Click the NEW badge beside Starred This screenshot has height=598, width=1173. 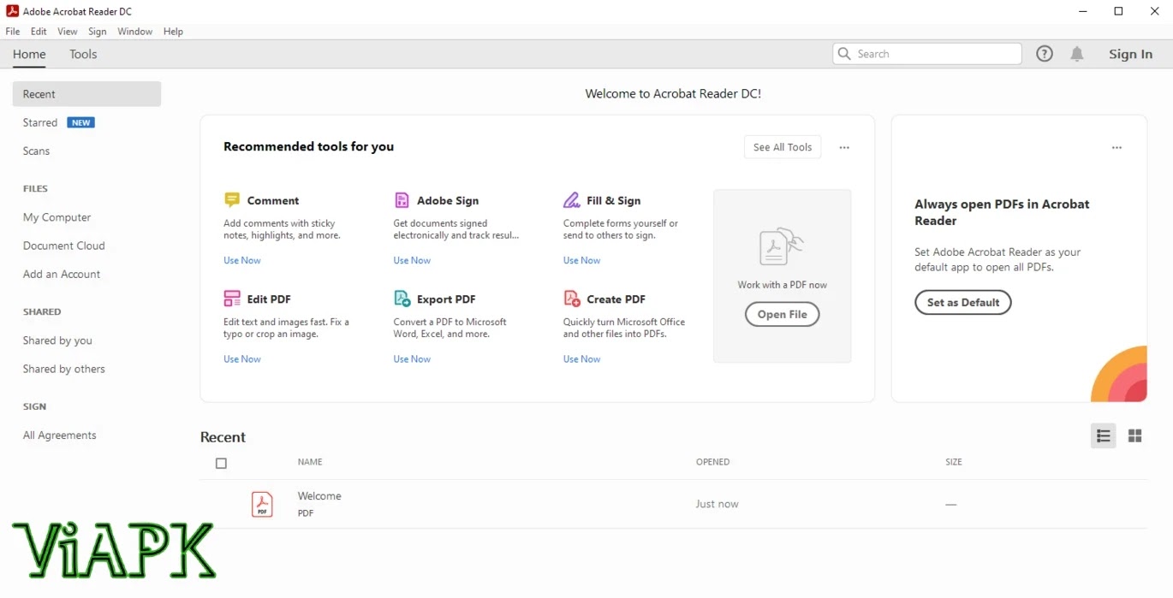pyautogui.click(x=81, y=122)
